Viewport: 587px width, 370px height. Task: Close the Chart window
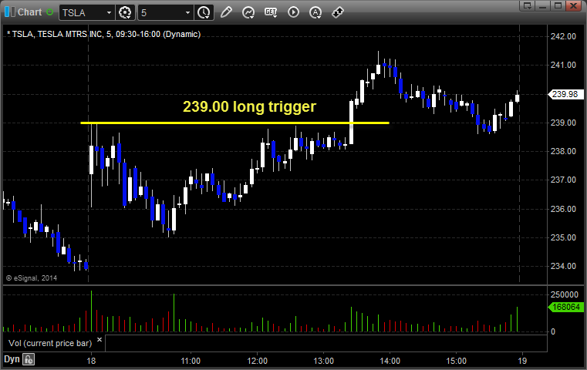[574, 5]
